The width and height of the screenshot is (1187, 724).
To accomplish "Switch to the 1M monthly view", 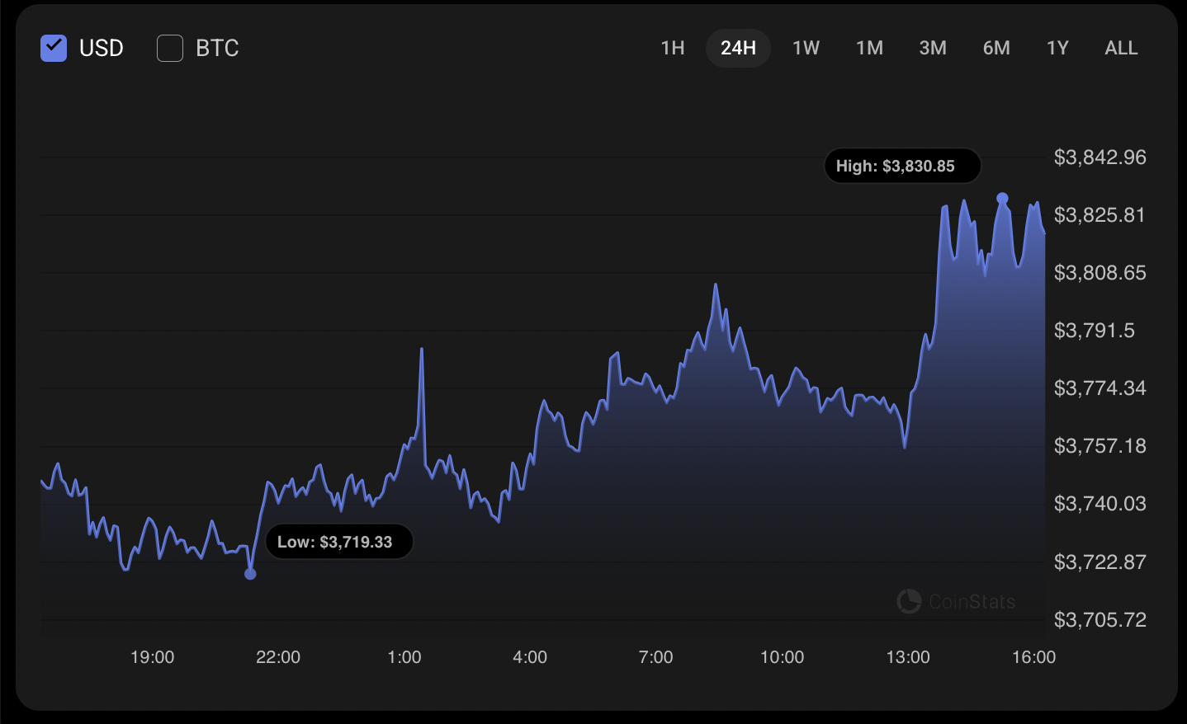I will (869, 48).
